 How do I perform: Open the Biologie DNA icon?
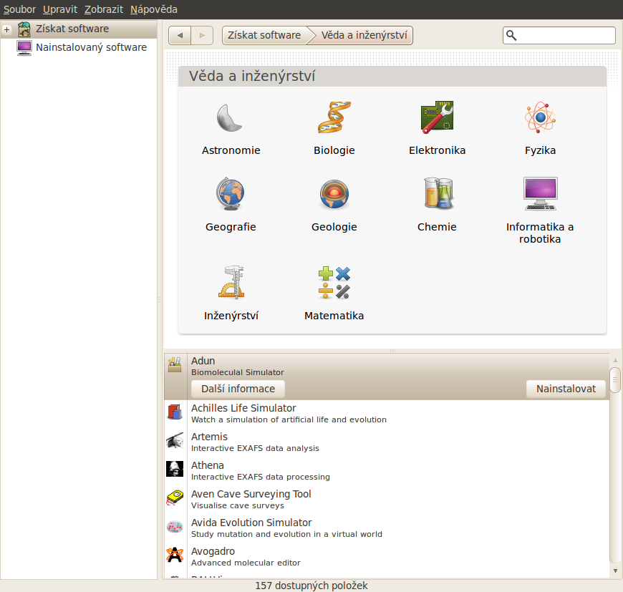tap(334, 117)
